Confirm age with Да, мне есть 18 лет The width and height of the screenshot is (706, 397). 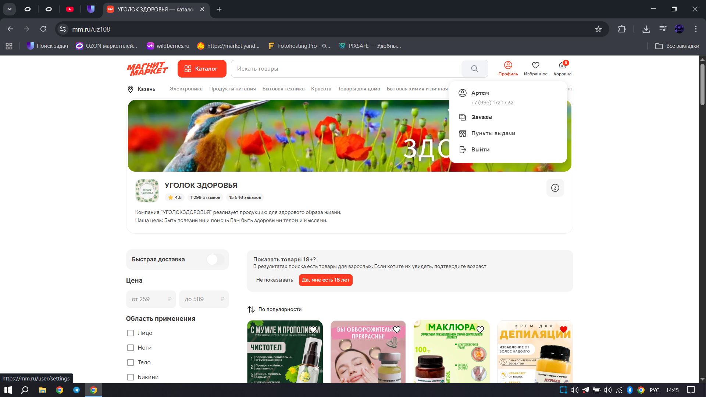(x=325, y=280)
